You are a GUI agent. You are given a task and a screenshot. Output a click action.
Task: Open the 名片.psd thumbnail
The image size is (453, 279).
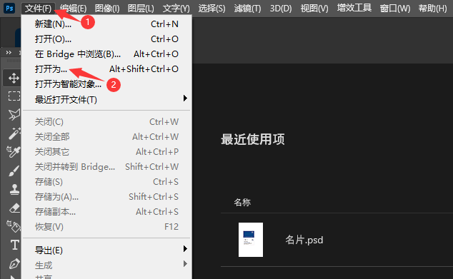251,240
